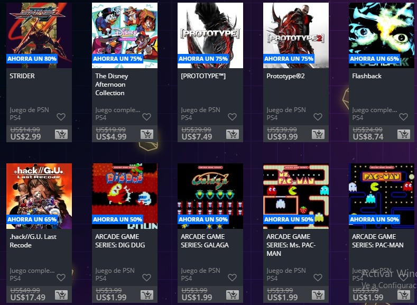Add ARCADE GAME SERIES: DIG DUG to cart
Screen dimensions: 417x305
pyautogui.click(x=147, y=295)
